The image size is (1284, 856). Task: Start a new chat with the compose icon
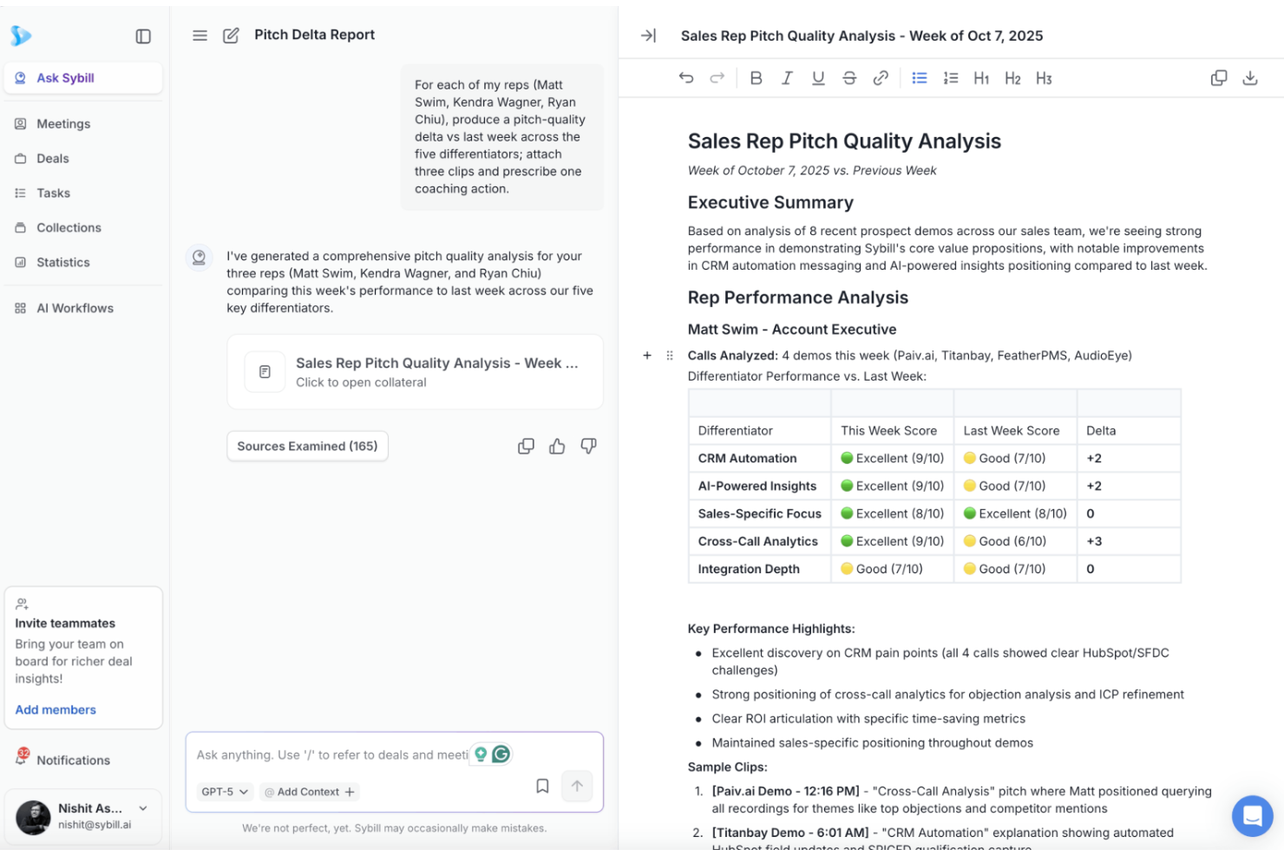(230, 35)
